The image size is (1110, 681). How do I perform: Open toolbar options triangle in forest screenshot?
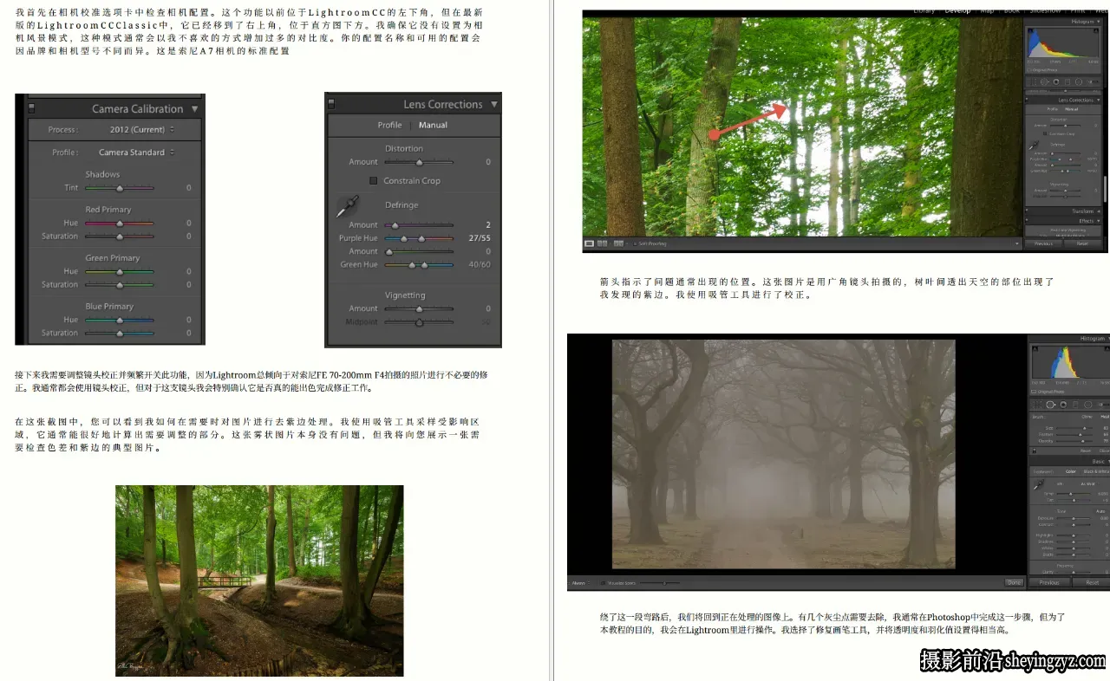(1019, 243)
